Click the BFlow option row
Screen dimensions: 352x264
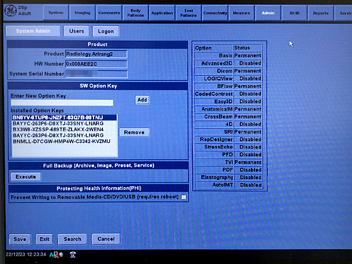pos(228,86)
